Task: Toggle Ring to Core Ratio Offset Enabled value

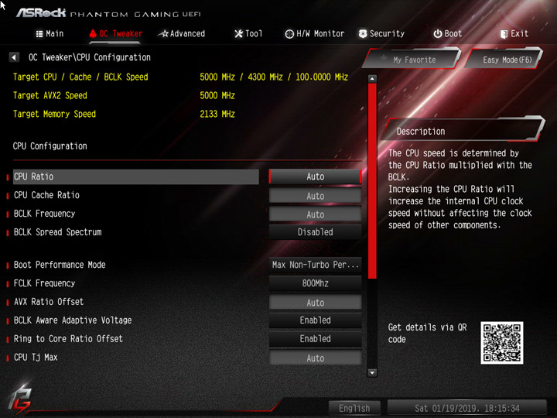Action: click(316, 339)
